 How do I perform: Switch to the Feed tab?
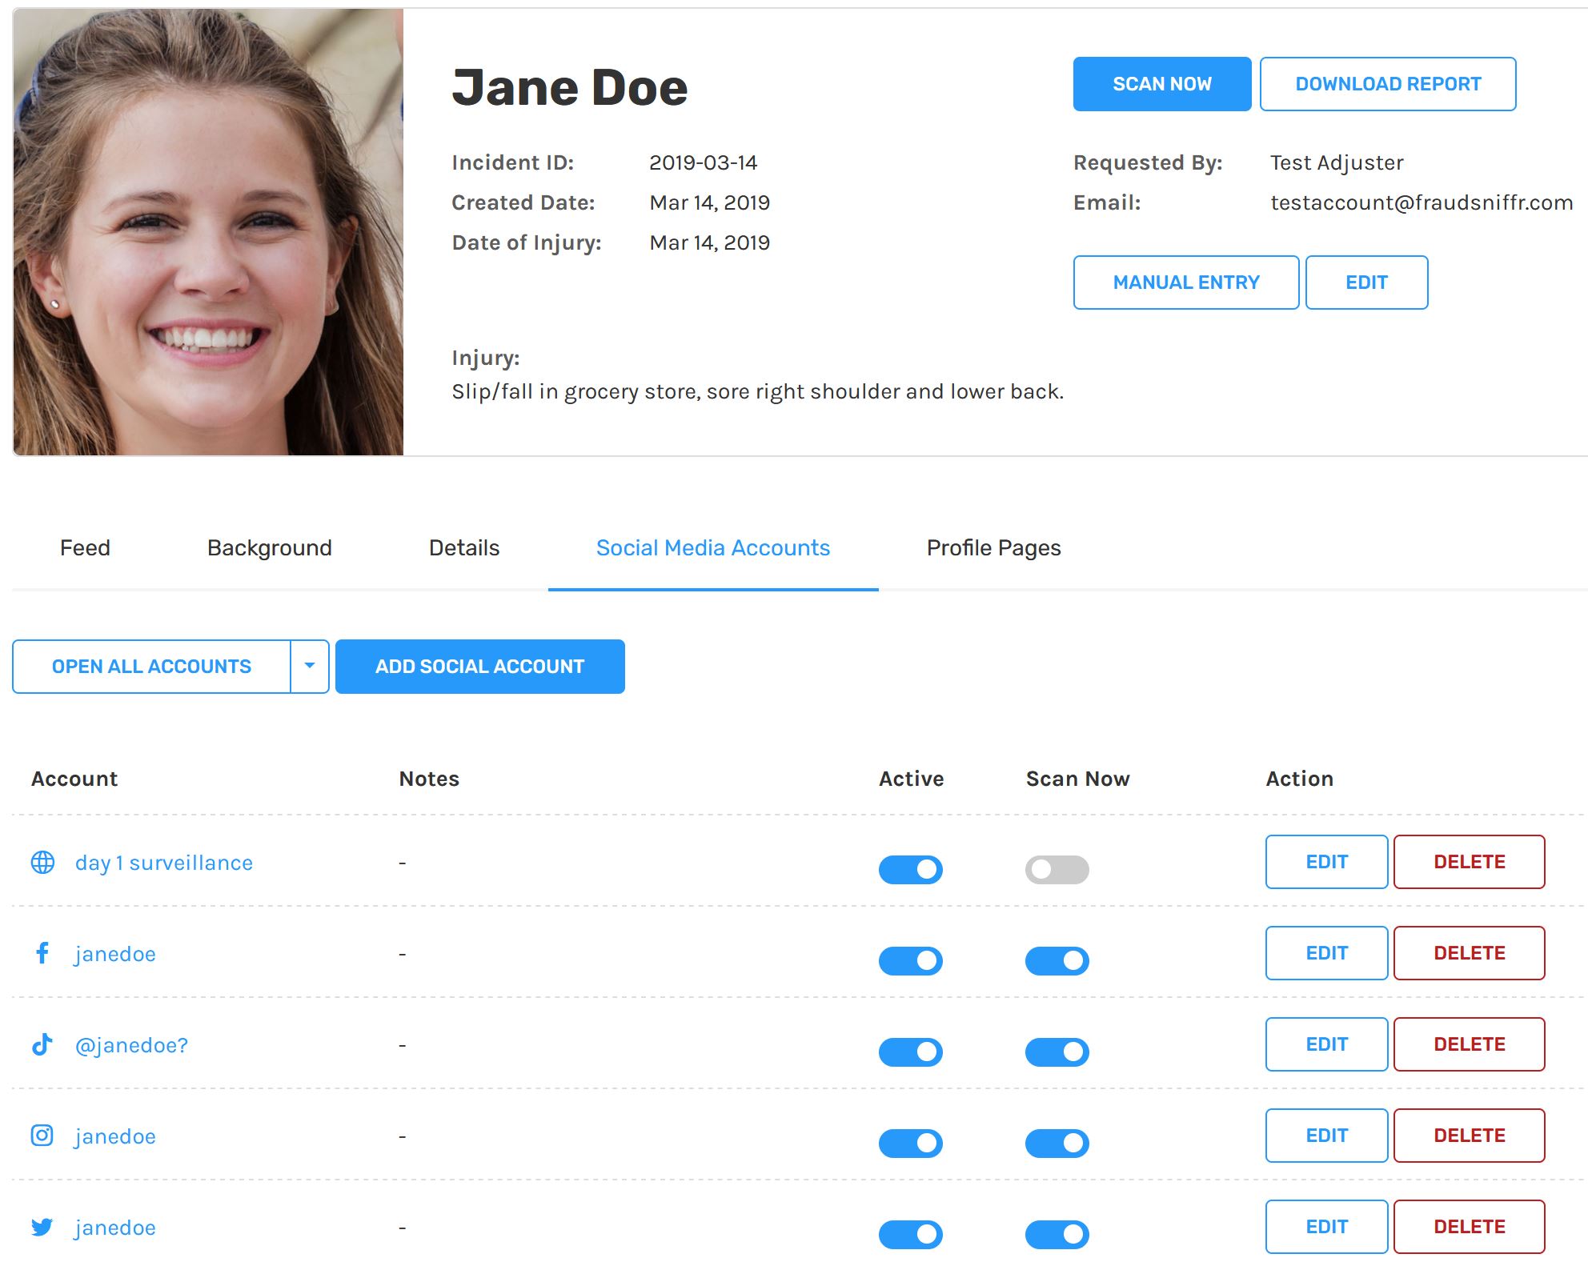click(85, 547)
